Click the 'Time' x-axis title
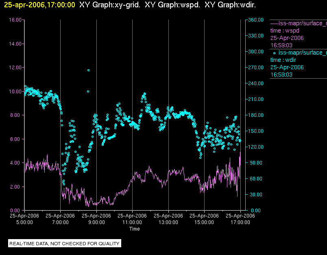The image size is (327, 255). point(135,229)
